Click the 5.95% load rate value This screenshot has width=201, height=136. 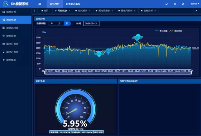click(75, 124)
